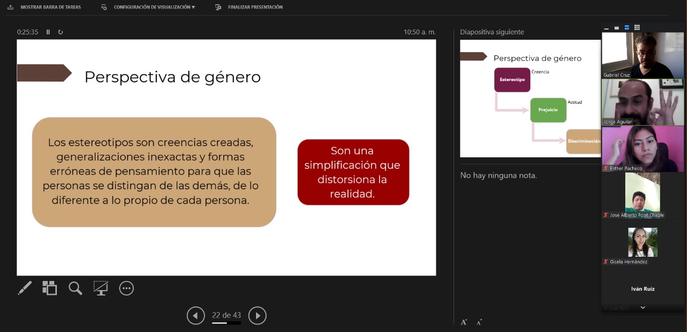Screen dimensions: 687x332
Task: Toggle black screen presentation icon
Action: (x=100, y=288)
